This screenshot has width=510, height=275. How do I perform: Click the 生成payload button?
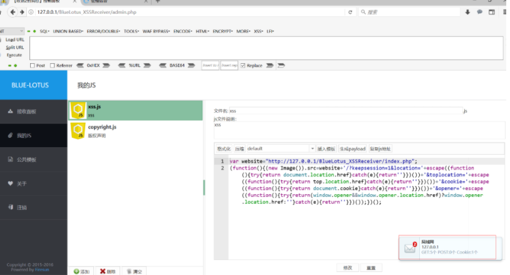353,148
